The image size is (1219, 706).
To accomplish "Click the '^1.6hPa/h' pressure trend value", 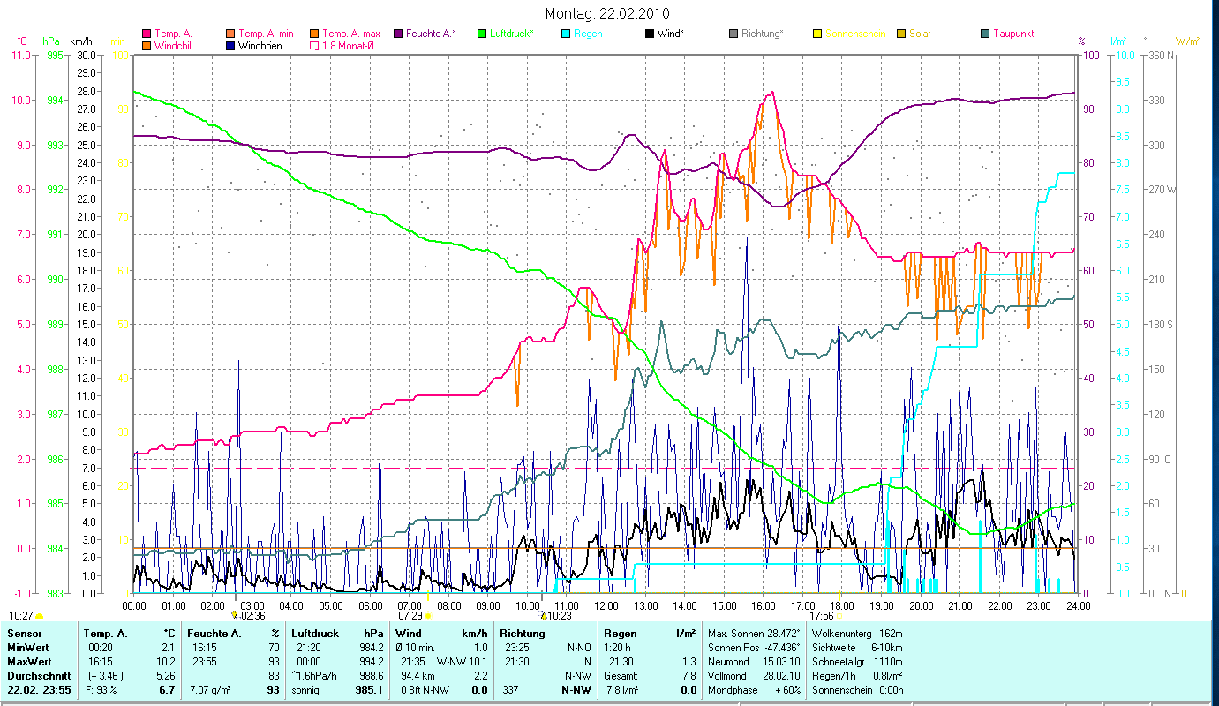I will pyautogui.click(x=315, y=675).
